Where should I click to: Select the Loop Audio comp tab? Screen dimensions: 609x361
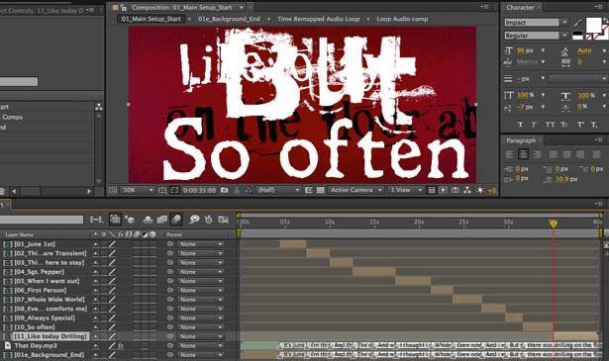pos(402,19)
